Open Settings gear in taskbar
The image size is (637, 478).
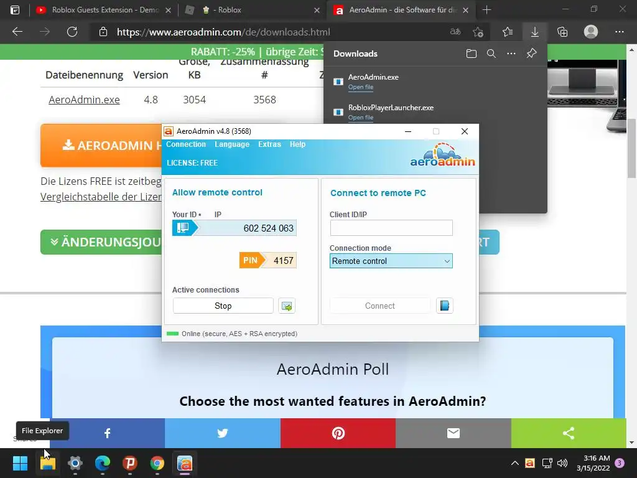tap(75, 463)
